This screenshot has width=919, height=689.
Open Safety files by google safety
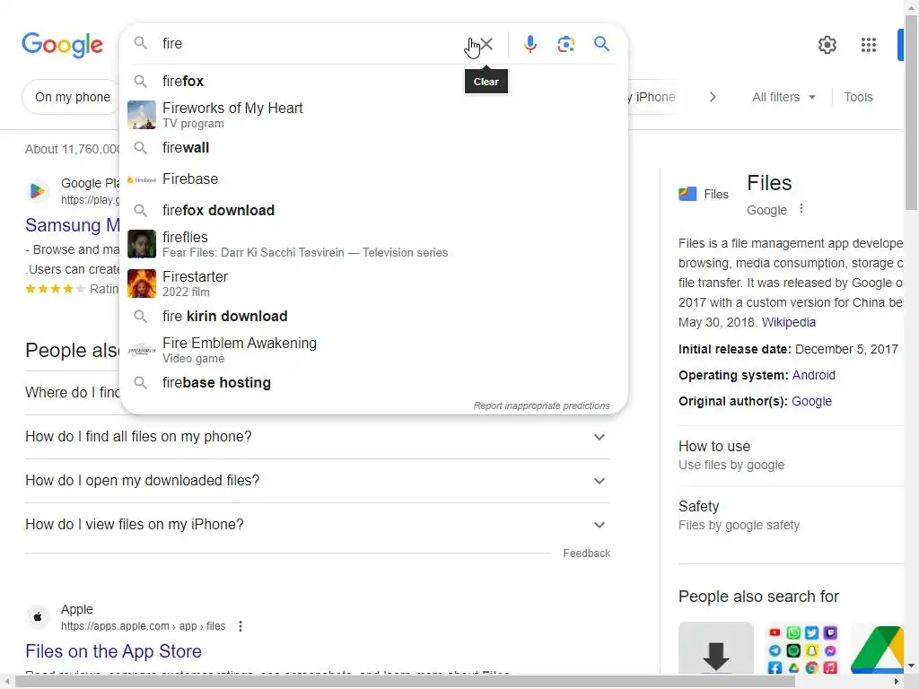pos(791,516)
